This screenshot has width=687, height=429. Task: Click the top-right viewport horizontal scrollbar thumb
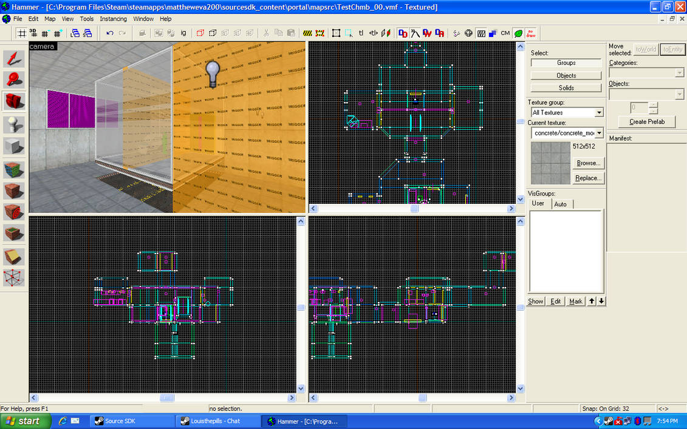click(414, 209)
